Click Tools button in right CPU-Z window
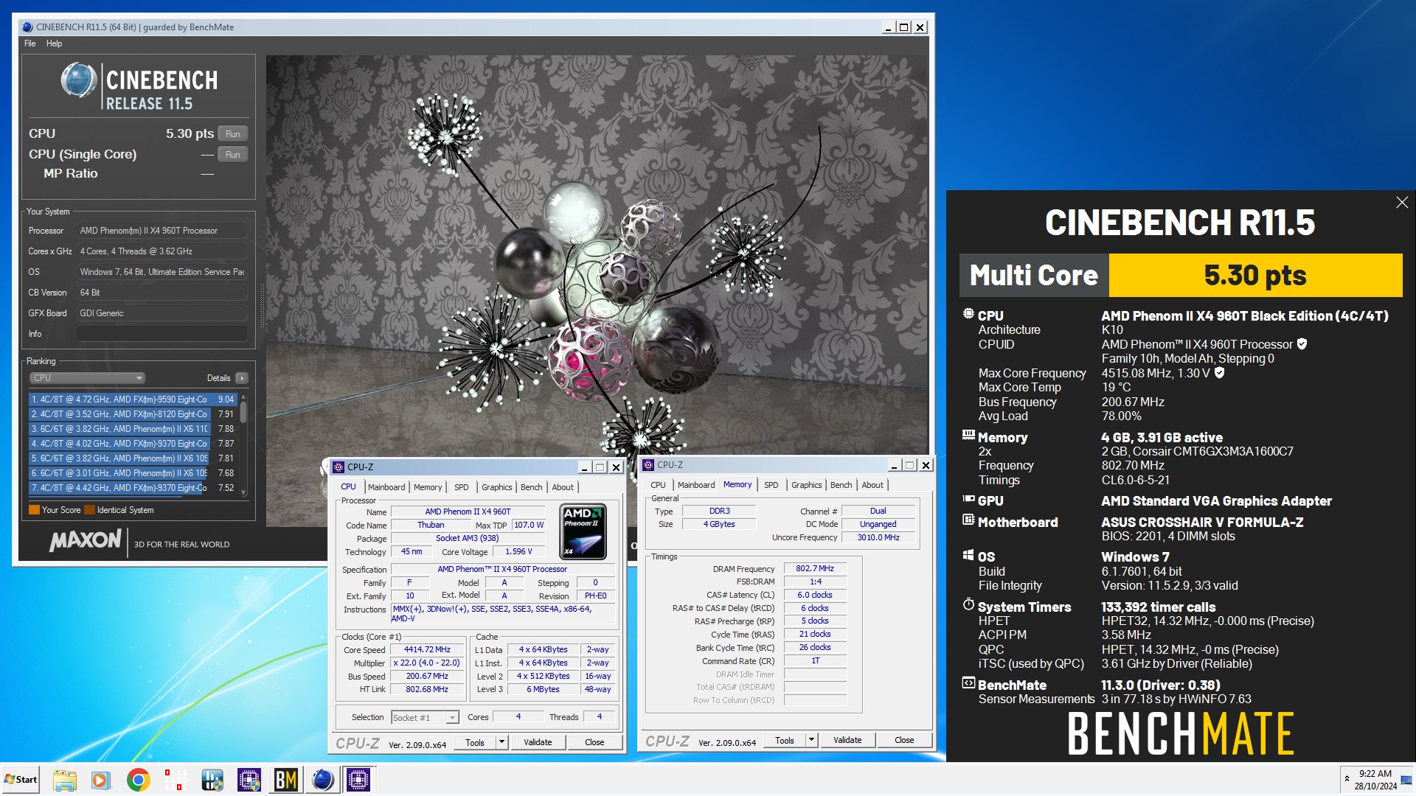This screenshot has width=1416, height=796. point(785,740)
